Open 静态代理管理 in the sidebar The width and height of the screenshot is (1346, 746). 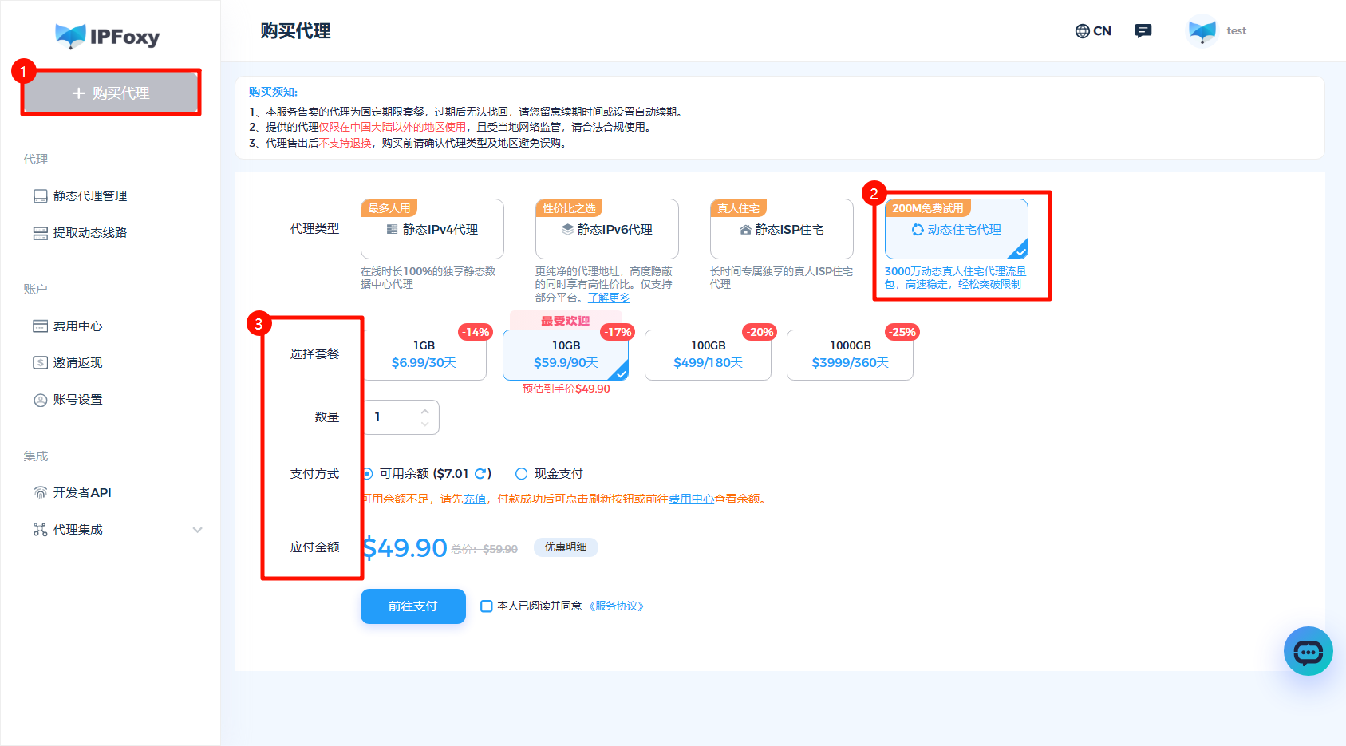click(88, 195)
